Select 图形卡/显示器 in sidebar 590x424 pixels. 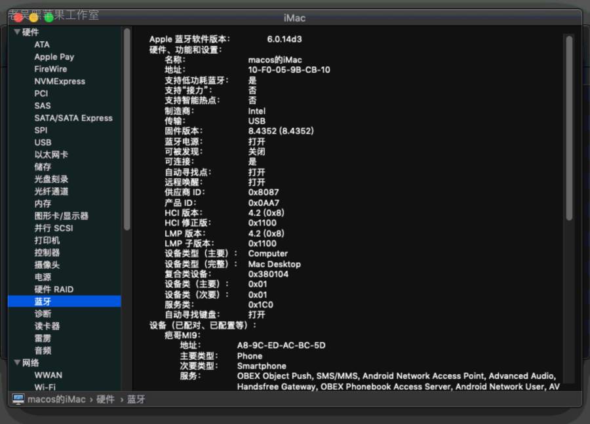61,216
